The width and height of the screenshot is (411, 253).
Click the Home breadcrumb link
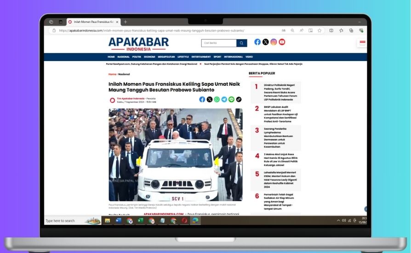[112, 74]
